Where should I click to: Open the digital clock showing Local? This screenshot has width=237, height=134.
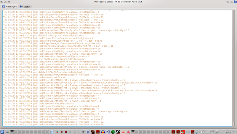228,132
